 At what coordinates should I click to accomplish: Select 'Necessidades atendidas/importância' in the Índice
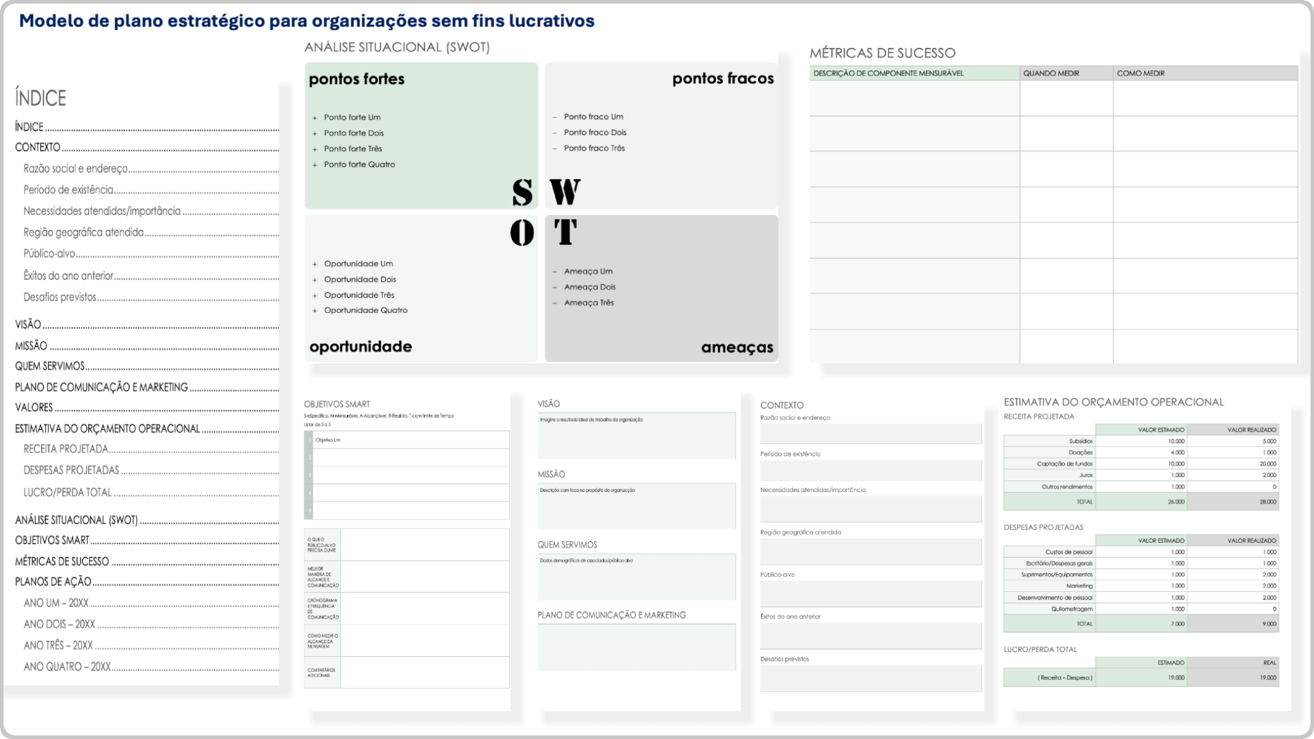(x=102, y=211)
